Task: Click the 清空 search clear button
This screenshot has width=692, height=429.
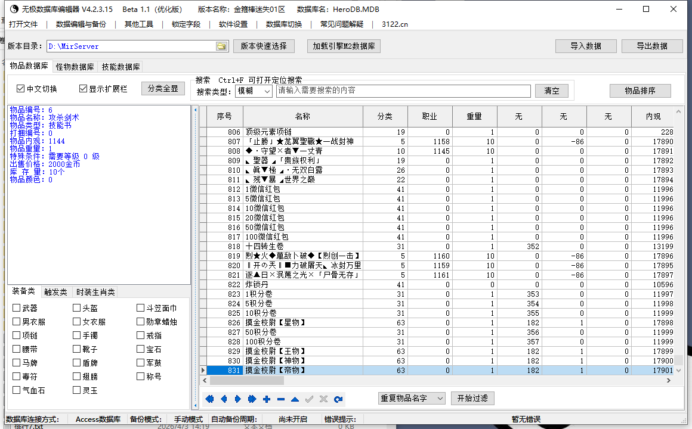Action: point(552,91)
